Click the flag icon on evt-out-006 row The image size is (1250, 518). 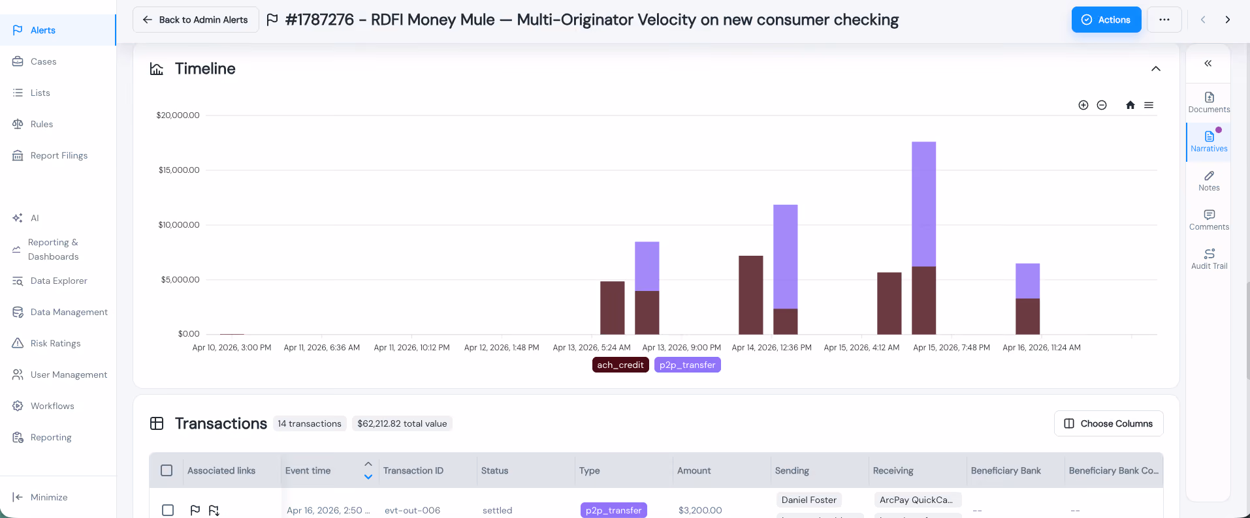click(x=195, y=510)
